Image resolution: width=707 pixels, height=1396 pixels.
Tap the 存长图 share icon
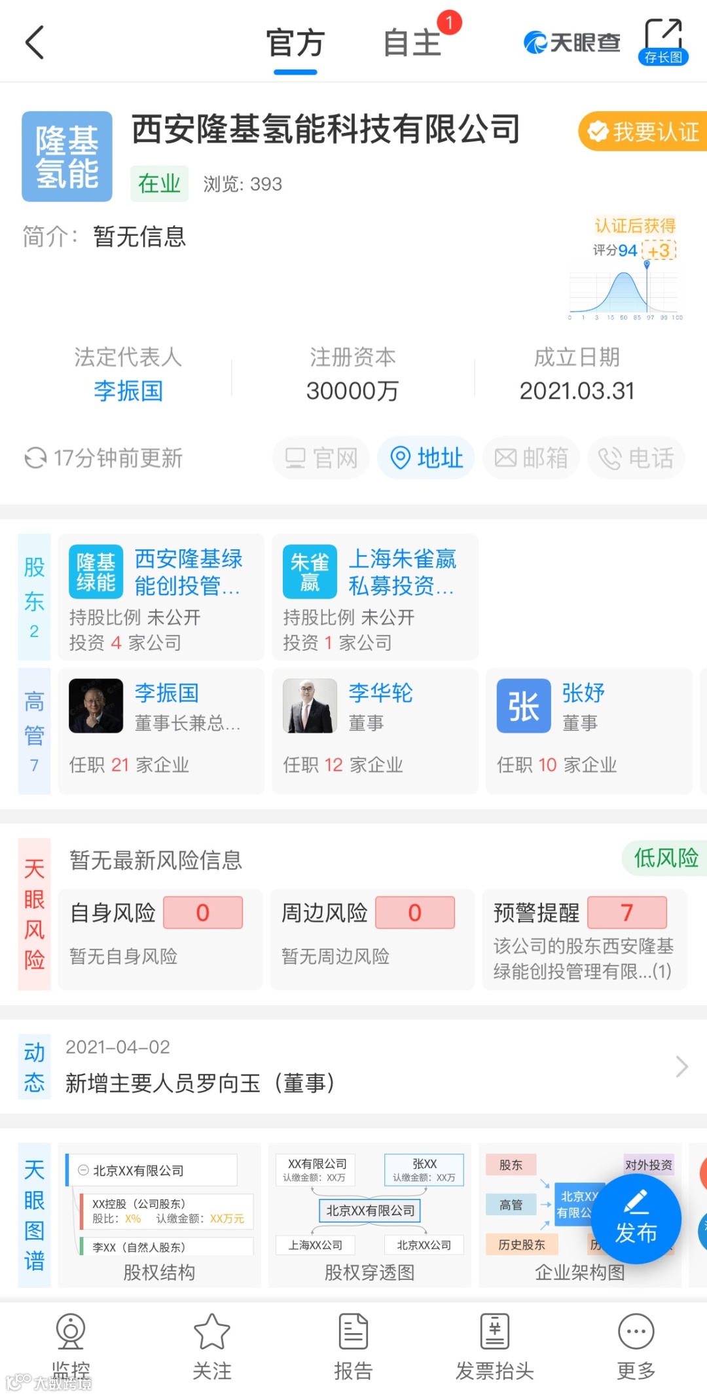click(663, 41)
